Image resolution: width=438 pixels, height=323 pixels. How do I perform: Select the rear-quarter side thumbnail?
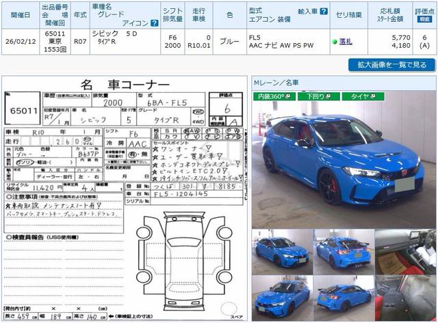(x=344, y=298)
